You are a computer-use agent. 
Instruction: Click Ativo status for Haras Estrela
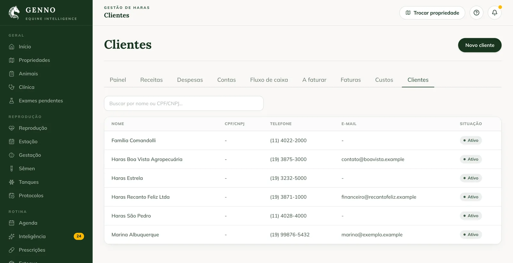(x=471, y=178)
